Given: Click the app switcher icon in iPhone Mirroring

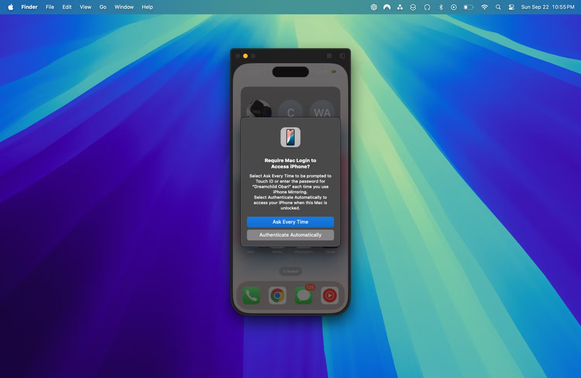Looking at the screenshot, I should tap(342, 56).
